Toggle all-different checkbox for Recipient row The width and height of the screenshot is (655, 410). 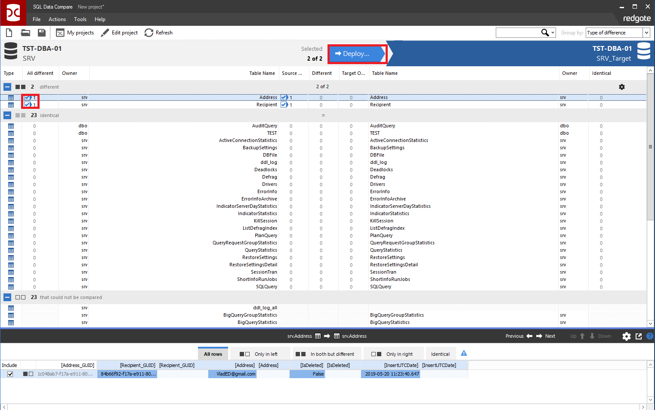pos(28,105)
